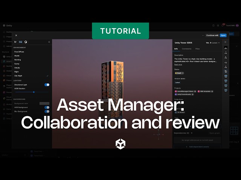Collapse the left settings panel with the double chevron
The width and height of the screenshot is (241, 180).
pos(49,42)
